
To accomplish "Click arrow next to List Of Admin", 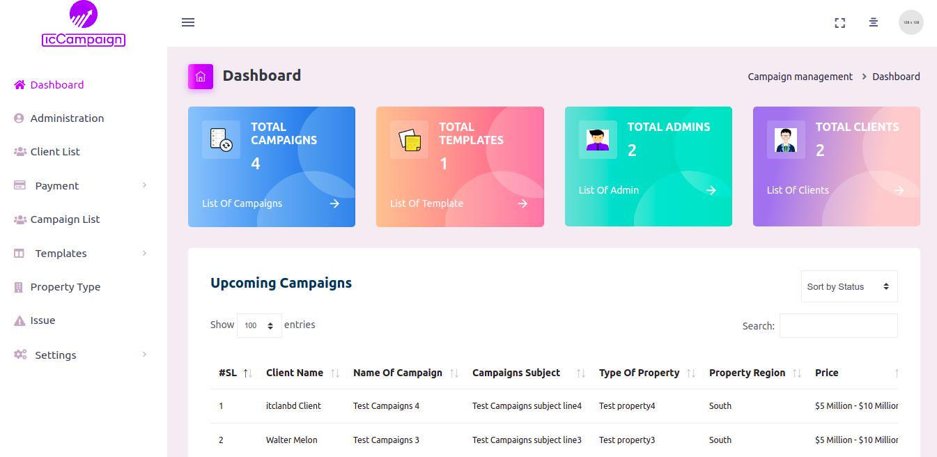I will (x=711, y=190).
